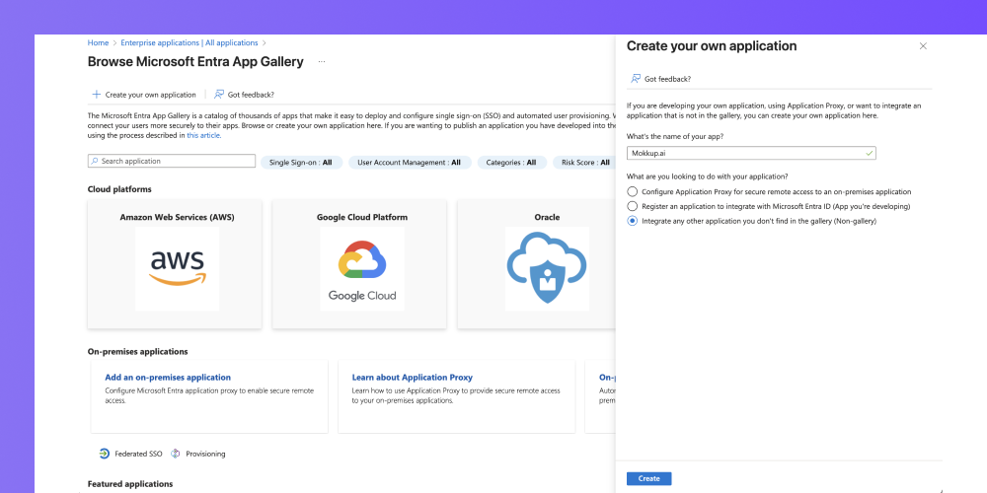Click in the Search application field

pos(172,161)
